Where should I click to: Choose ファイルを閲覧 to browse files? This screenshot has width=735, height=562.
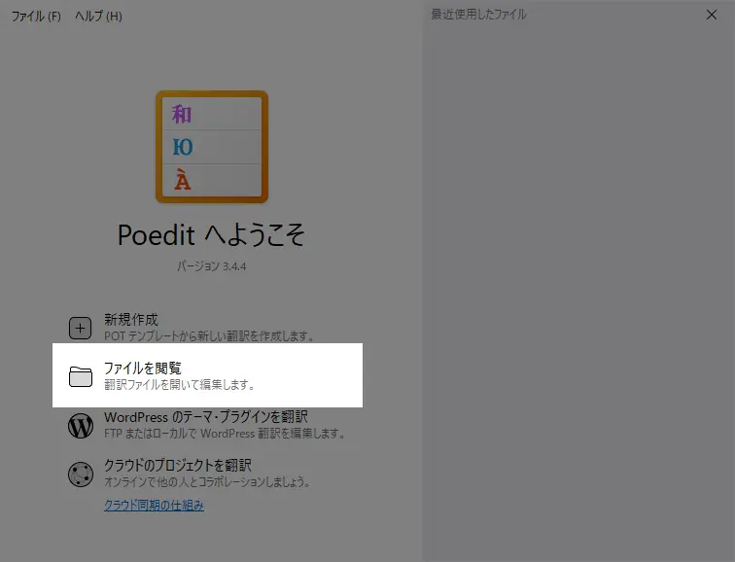click(x=143, y=368)
